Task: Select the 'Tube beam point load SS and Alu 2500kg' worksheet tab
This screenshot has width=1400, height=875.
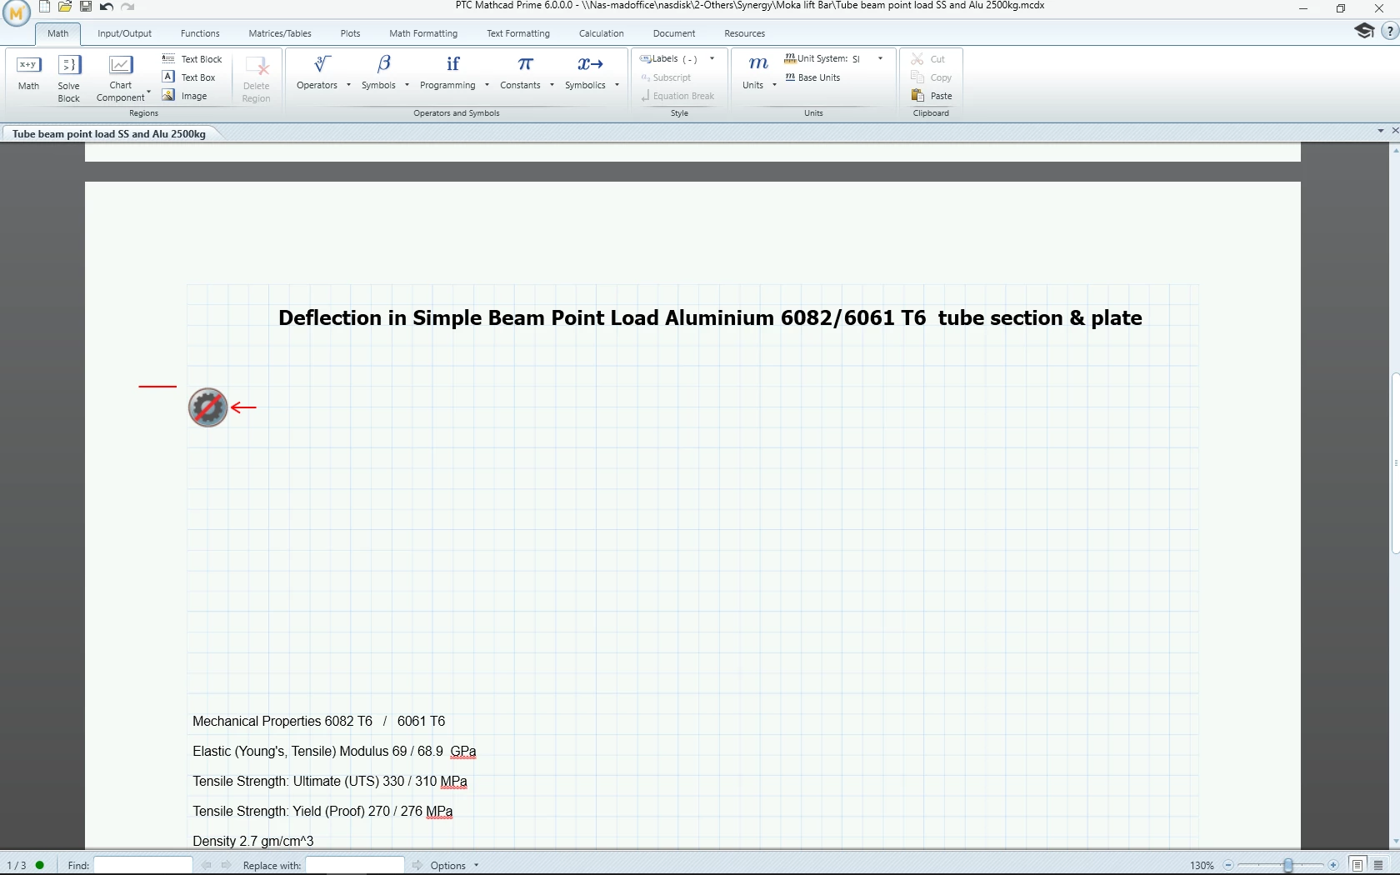Action: (109, 133)
